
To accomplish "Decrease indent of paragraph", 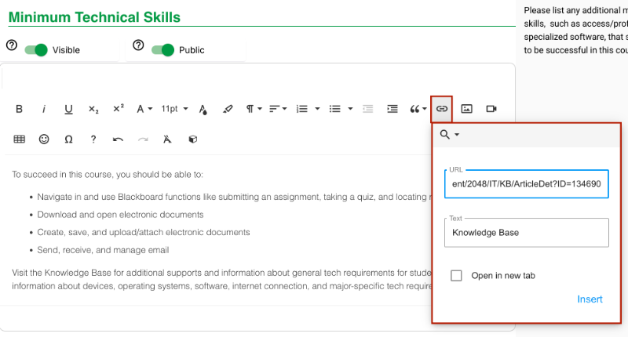I will coord(367,109).
